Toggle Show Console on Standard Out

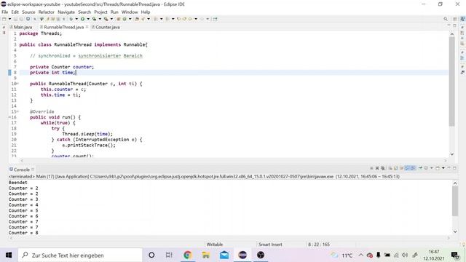[408, 168]
